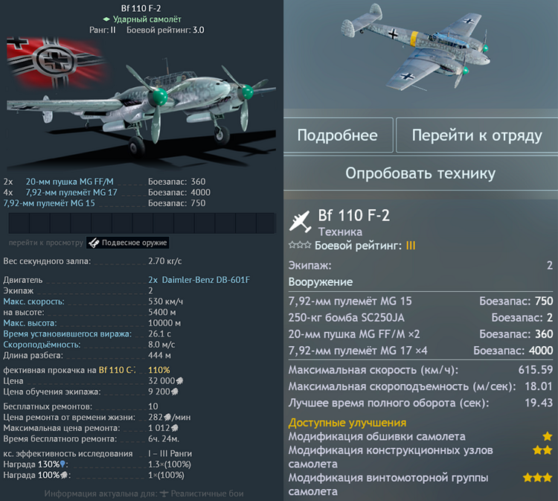Click the aircraft silhouette icon near Bf 110 F-2

pos(301,222)
